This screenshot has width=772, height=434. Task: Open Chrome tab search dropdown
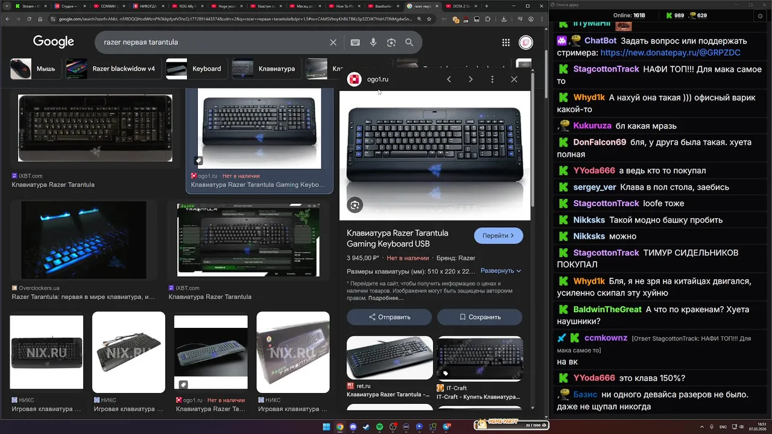(7, 6)
